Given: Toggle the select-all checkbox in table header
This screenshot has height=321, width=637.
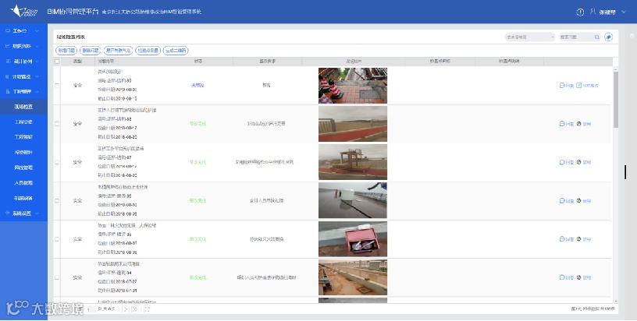Looking at the screenshot, I should point(57,62).
